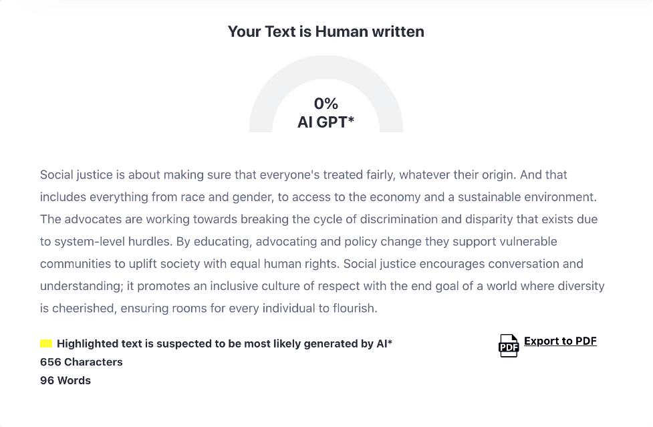The width and height of the screenshot is (653, 427).
Task: Click the bold legend text about AI detection
Action: [x=225, y=343]
